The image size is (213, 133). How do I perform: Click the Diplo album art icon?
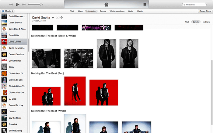click(4, 67)
